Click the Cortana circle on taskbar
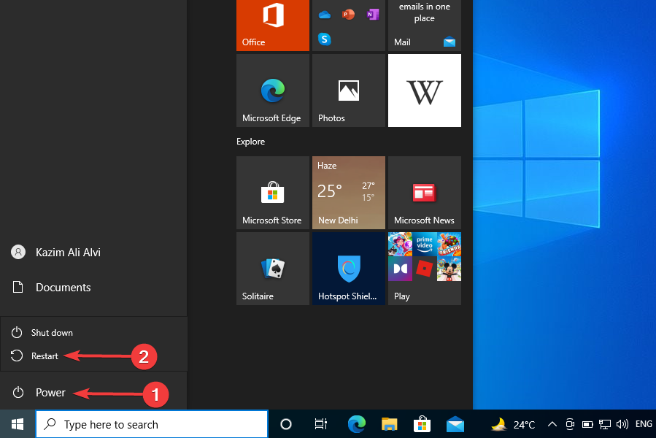Screen dimensions: 656x438 [286, 424]
